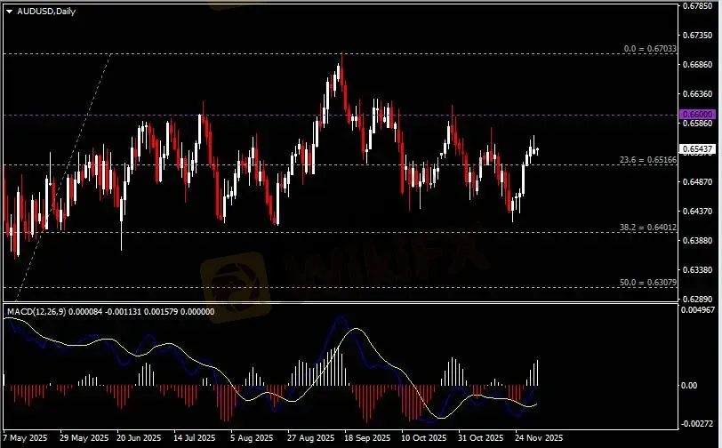Select the 38.2 = 0.64012 Fibonacci label

(x=648, y=227)
